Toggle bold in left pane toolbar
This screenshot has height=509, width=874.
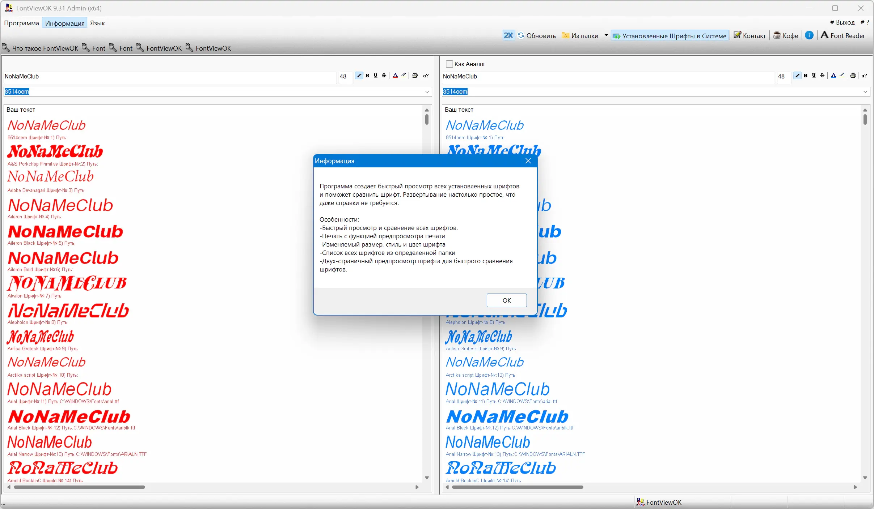[367, 76]
